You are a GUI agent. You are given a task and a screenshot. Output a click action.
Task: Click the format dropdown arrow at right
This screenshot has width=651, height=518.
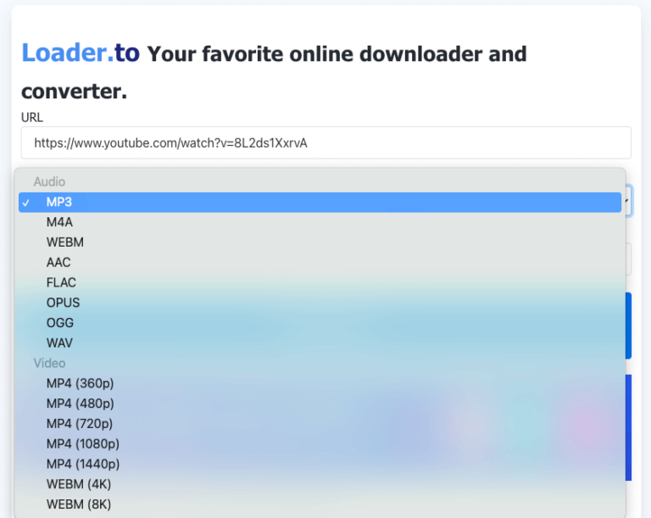tap(628, 202)
